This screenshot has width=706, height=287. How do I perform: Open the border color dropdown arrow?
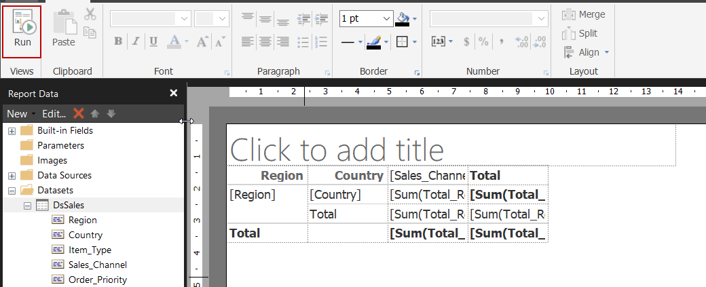coord(386,42)
